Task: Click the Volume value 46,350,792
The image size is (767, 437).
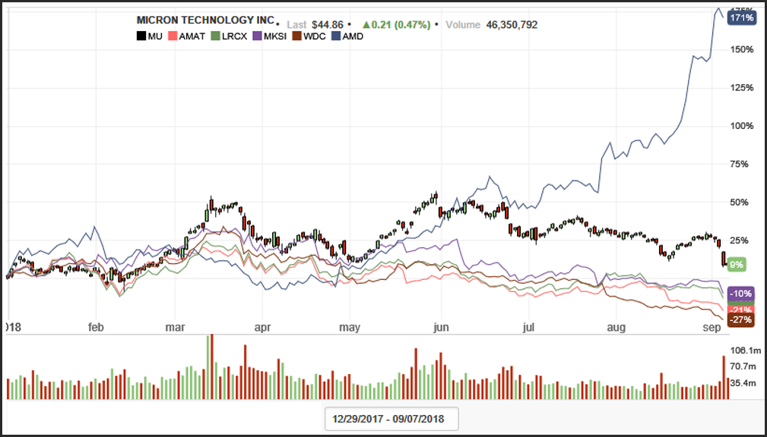Action: click(x=512, y=25)
